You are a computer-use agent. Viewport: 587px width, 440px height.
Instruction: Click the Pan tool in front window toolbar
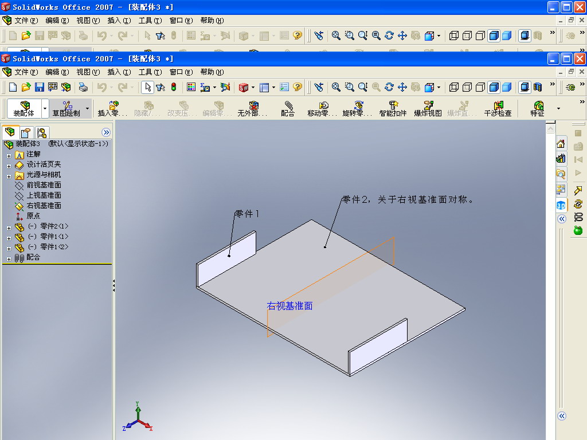pos(402,87)
